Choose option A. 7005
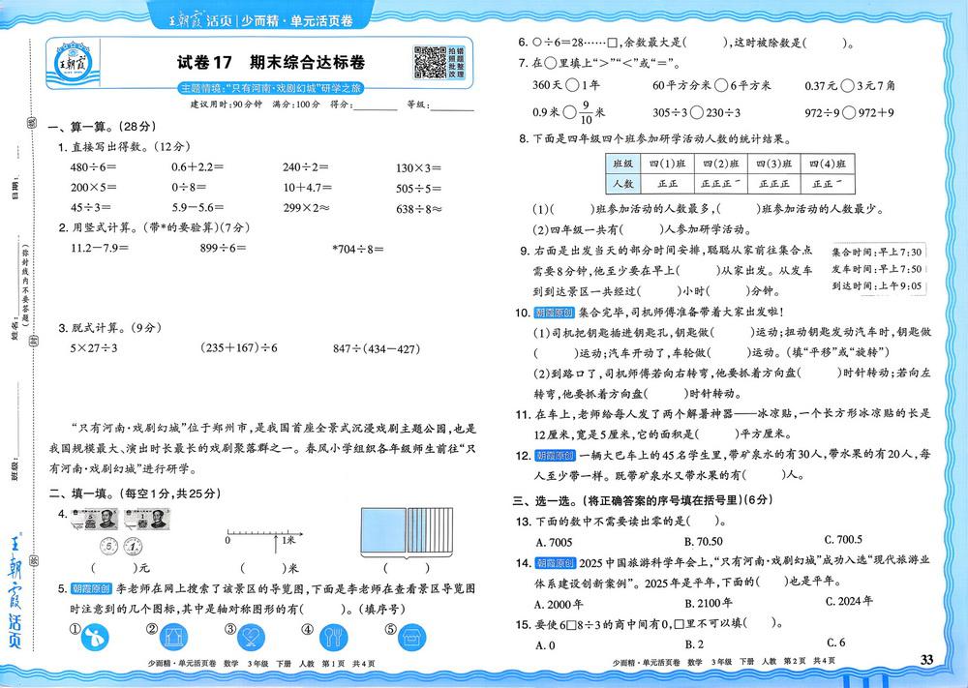This screenshot has width=968, height=688. (554, 543)
